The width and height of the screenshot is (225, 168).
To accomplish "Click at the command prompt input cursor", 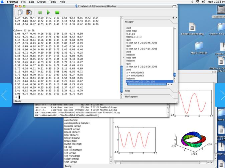I will click(x=19, y=97).
